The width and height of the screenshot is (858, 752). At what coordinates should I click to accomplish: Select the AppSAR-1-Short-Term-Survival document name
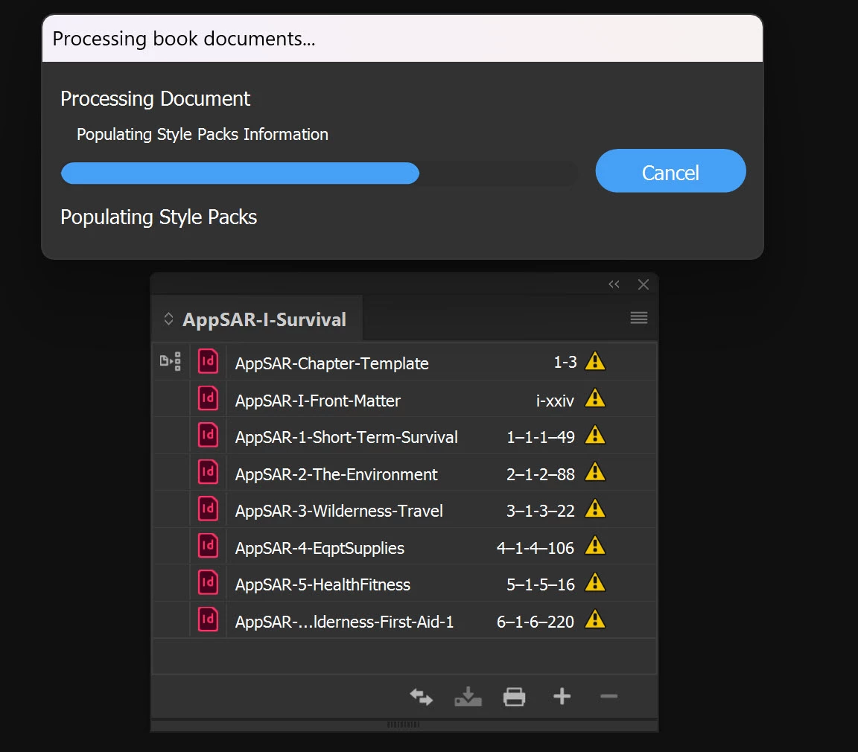tap(346, 437)
